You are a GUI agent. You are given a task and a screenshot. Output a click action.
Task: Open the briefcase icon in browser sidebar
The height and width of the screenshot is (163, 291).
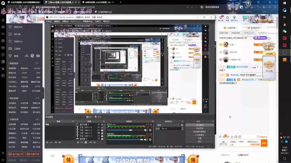pos(3,76)
